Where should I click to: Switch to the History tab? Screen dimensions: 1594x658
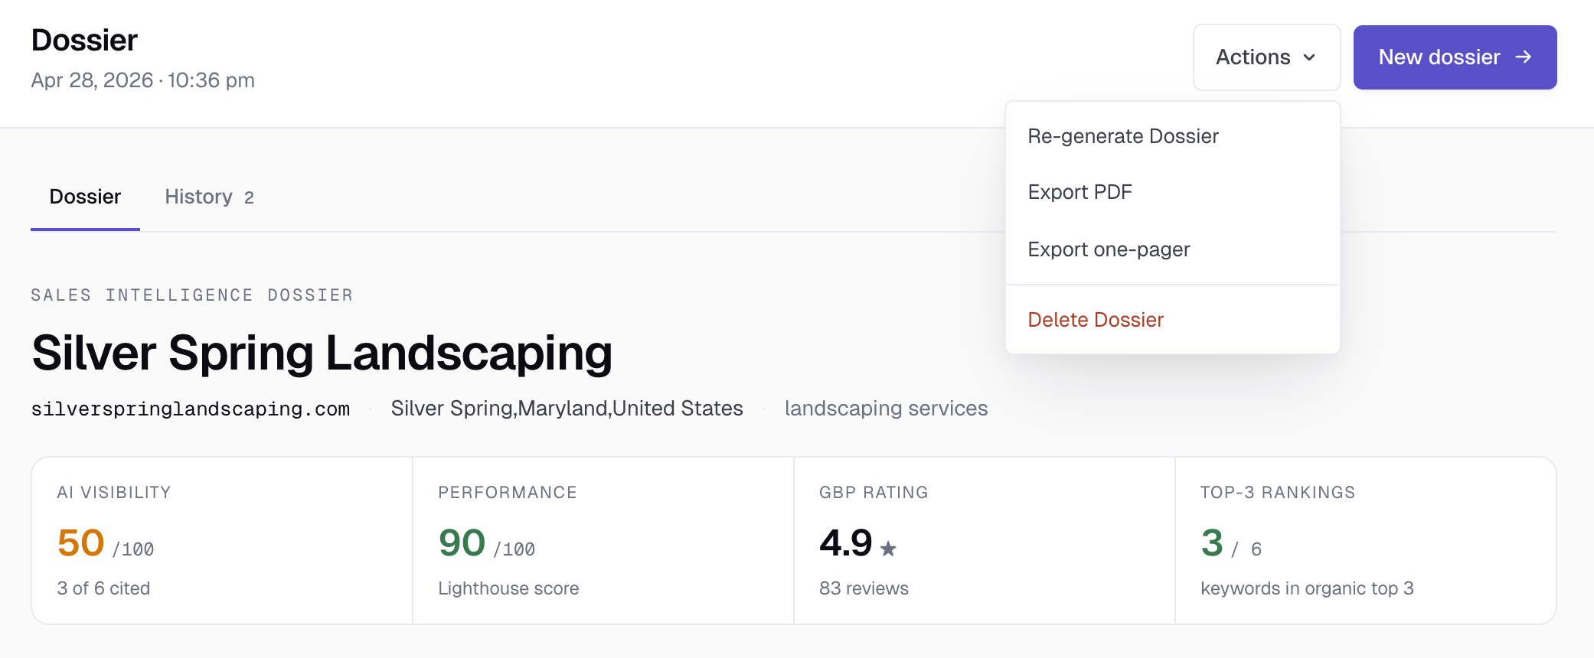coord(209,197)
